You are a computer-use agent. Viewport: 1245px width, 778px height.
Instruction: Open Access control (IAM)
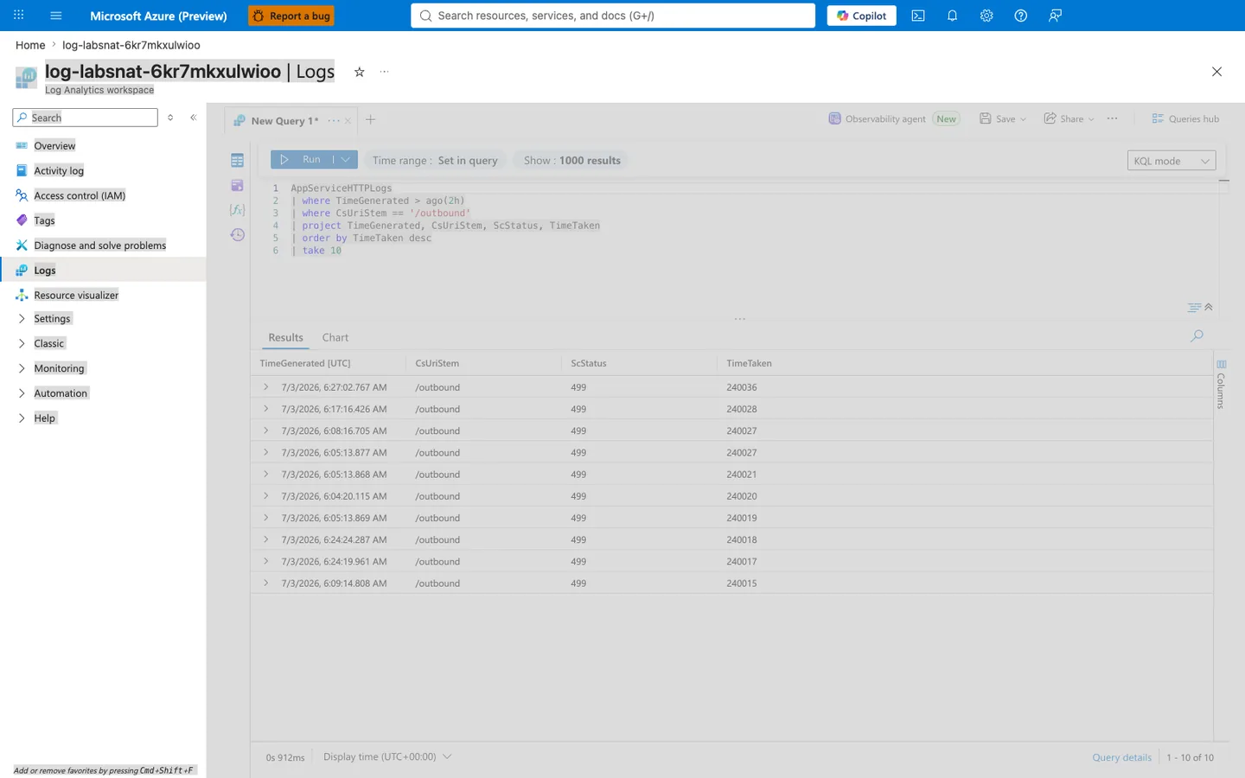pos(80,196)
